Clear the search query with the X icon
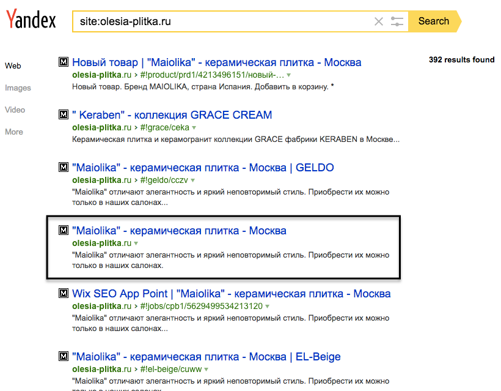This screenshot has width=501, height=391. [x=379, y=21]
